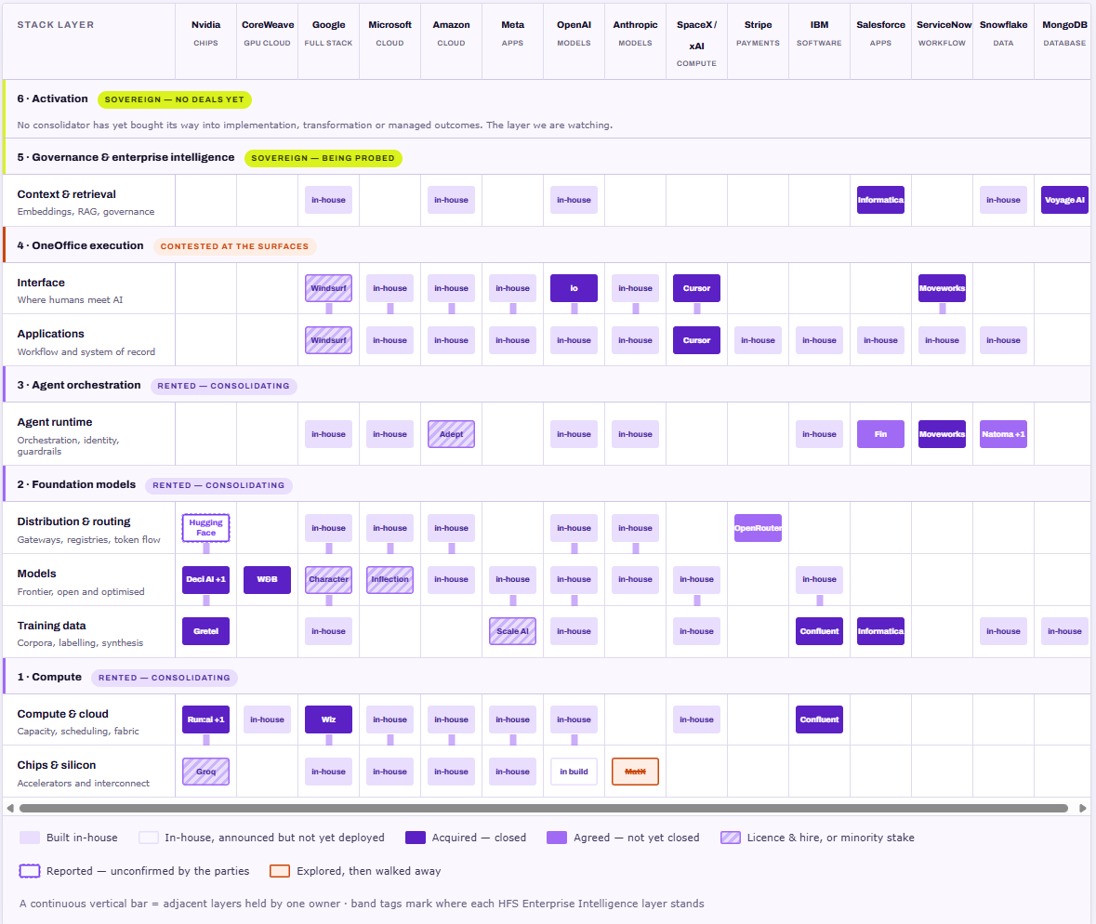The height and width of the screenshot is (924, 1096).
Task: Click the Moveworks cell in the Interface row
Action: [x=943, y=288]
